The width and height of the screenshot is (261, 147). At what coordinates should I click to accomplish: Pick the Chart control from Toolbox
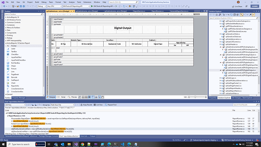point(13,83)
